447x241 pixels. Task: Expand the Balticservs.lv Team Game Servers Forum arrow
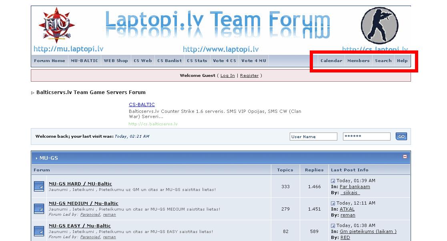(33, 93)
